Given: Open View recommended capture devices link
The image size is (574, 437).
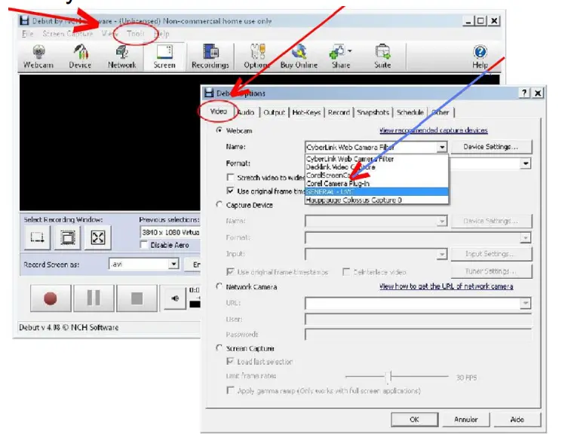Looking at the screenshot, I should (x=434, y=130).
